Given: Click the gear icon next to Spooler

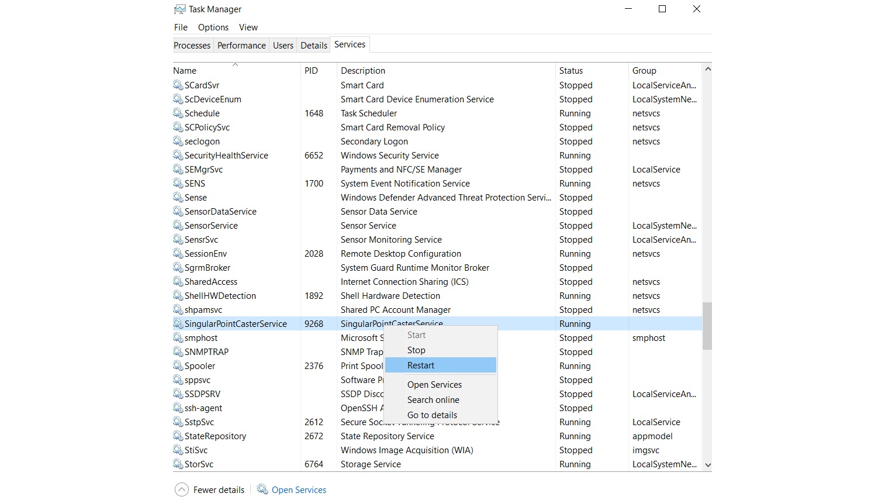Looking at the screenshot, I should [178, 366].
